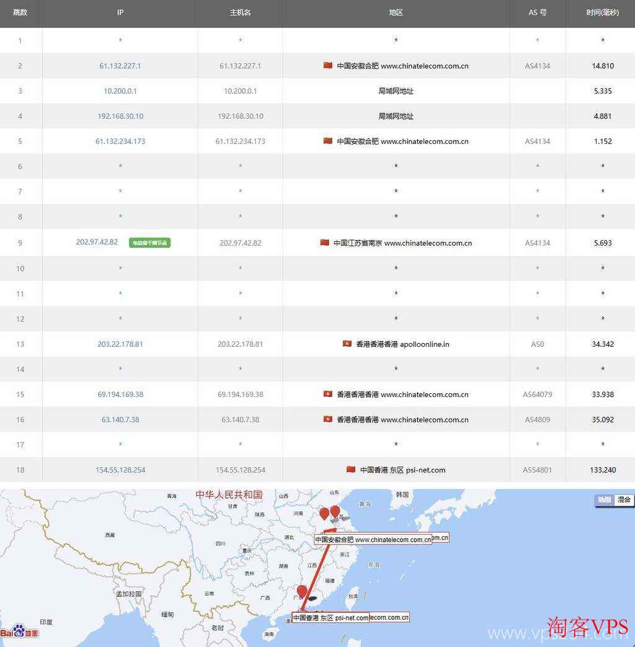Click the China flag icon in hop 9 row

(324, 242)
